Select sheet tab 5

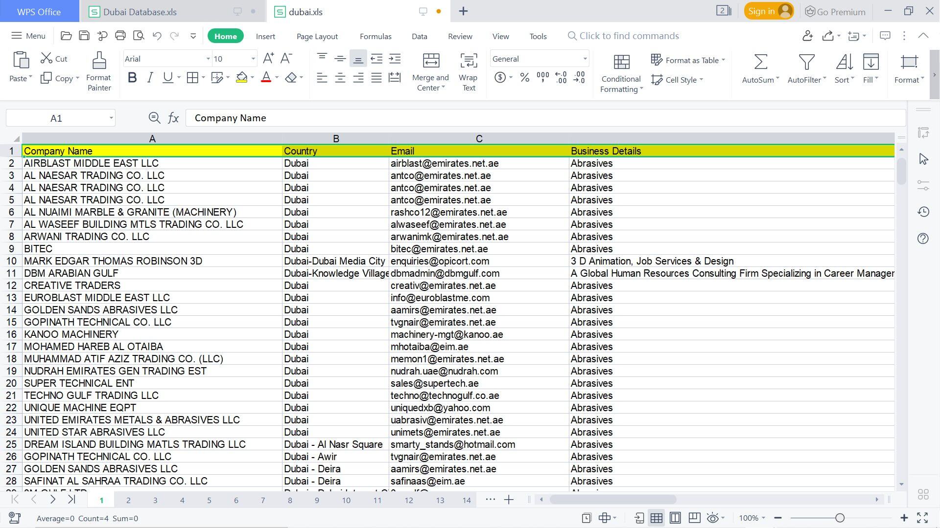[209, 500]
